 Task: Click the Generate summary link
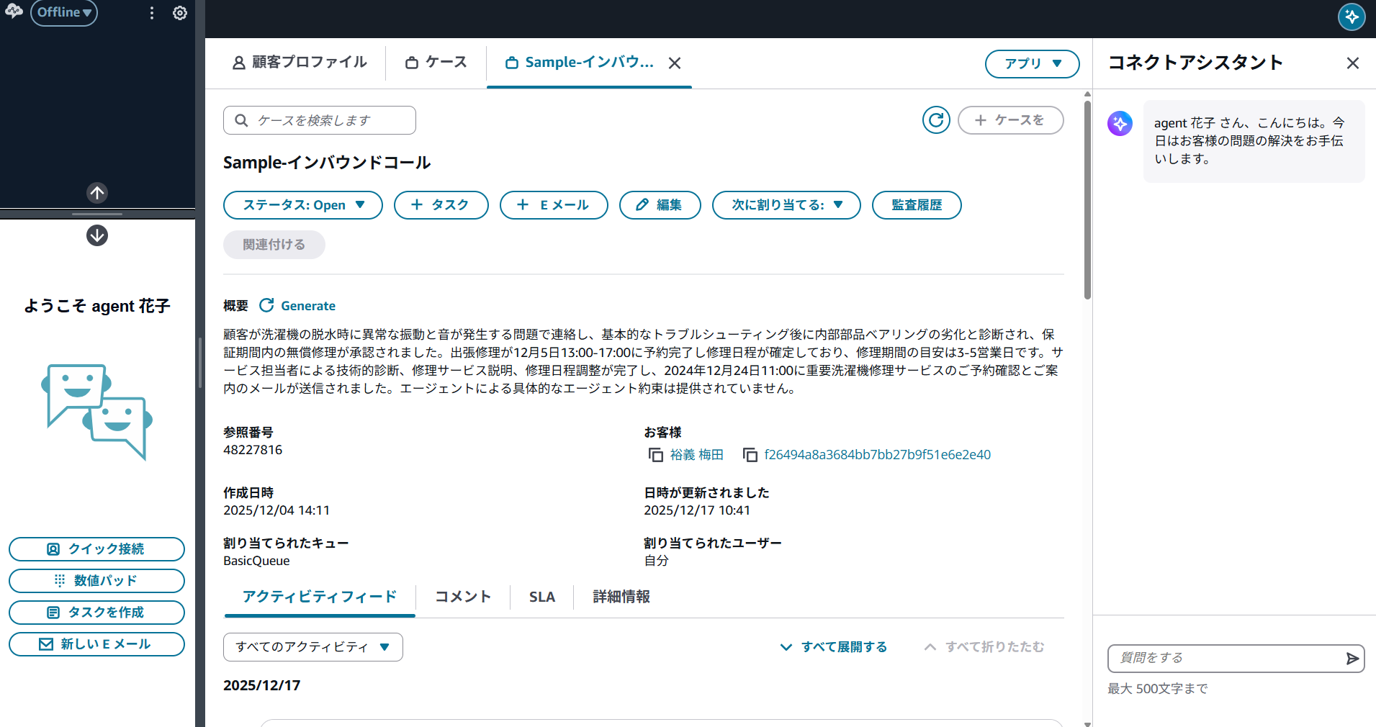coord(297,306)
